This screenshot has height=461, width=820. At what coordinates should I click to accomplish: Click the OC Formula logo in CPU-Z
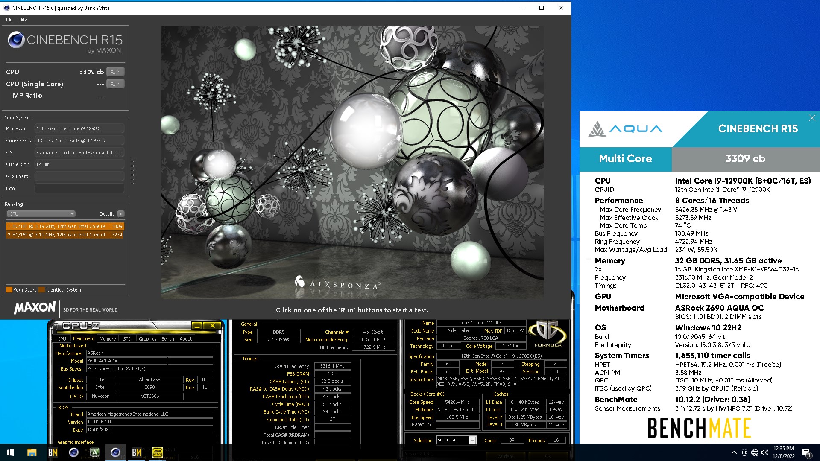tap(548, 333)
